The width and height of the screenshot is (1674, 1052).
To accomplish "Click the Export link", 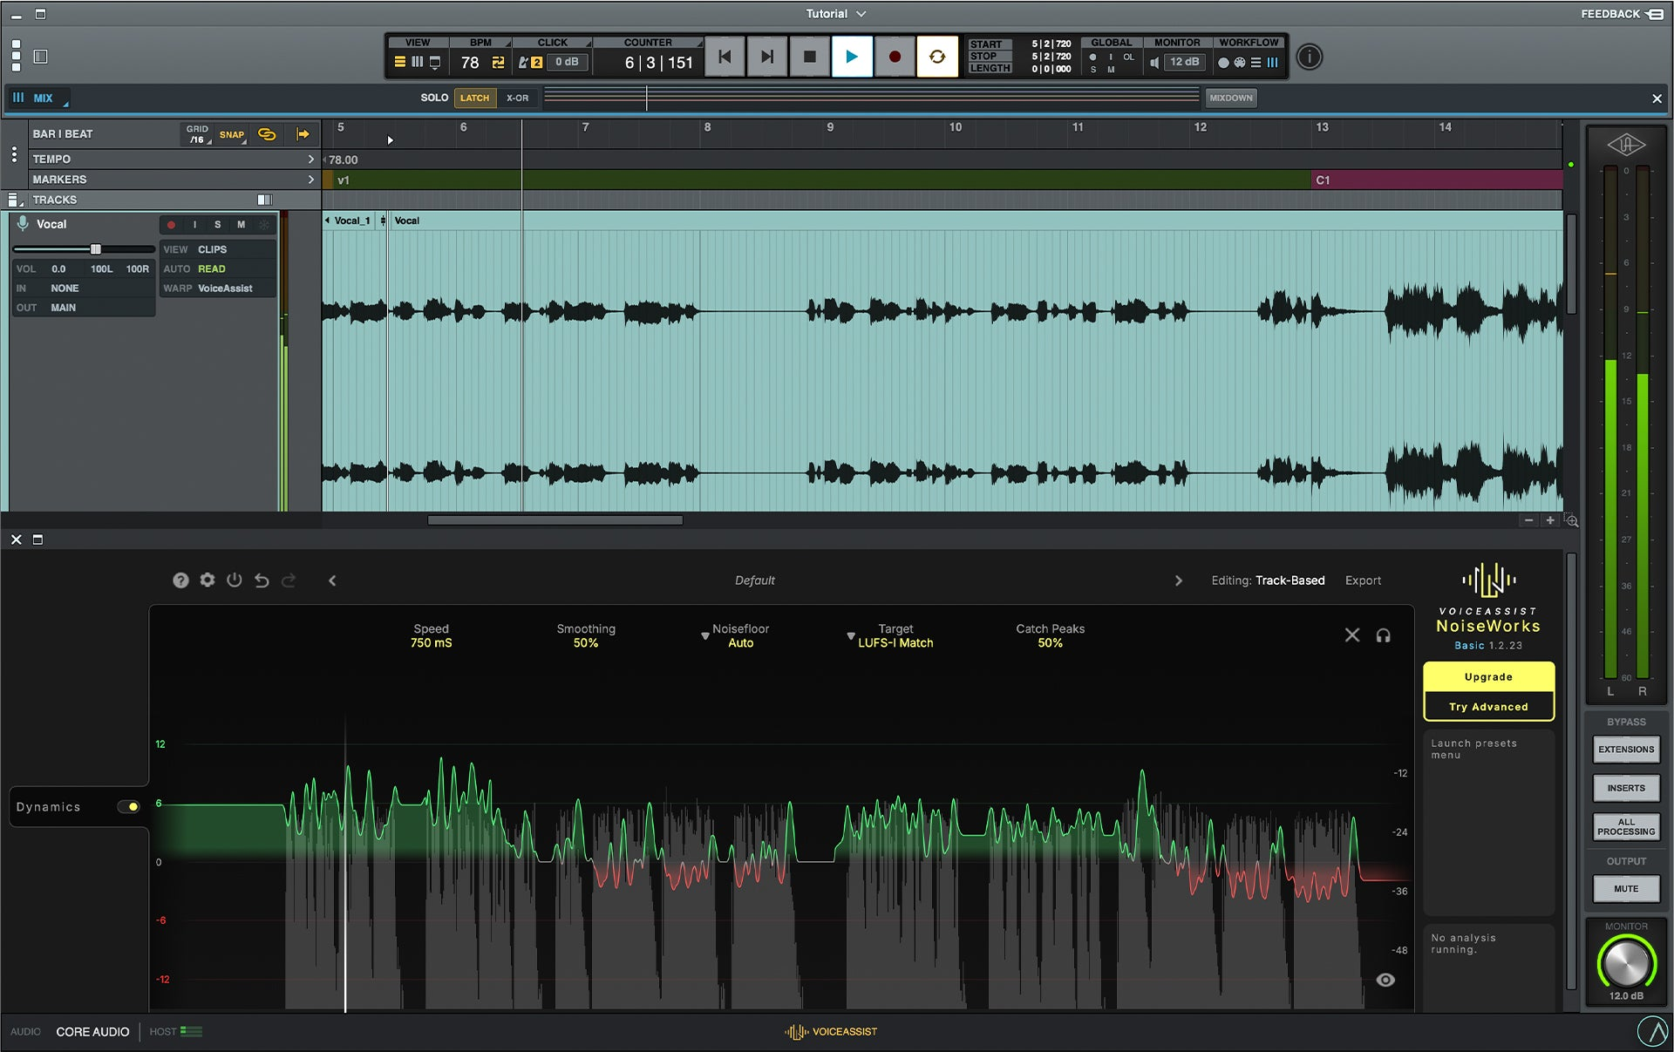I will coord(1364,580).
